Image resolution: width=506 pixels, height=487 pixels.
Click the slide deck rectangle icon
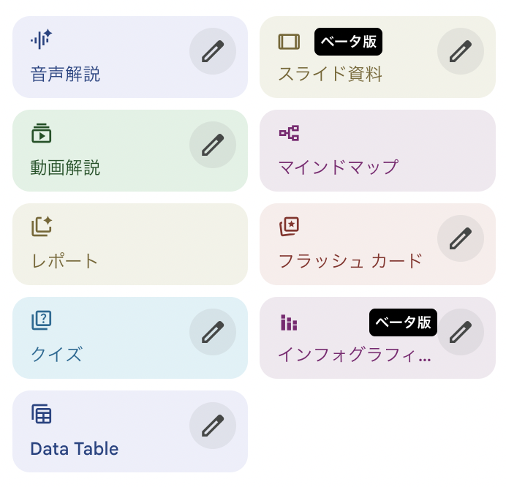click(x=289, y=42)
